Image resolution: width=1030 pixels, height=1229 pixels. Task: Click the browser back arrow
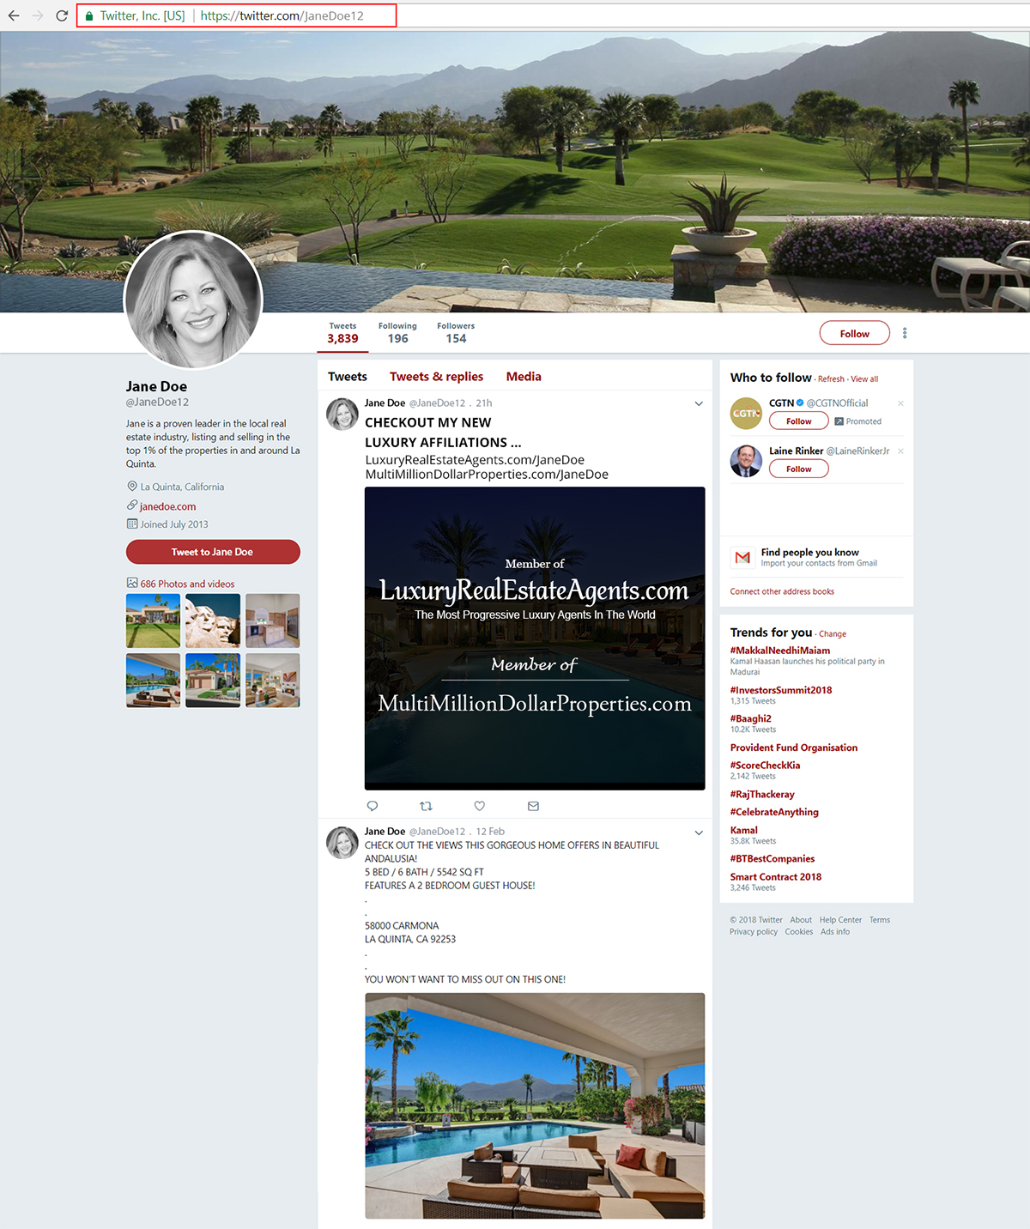(x=14, y=15)
